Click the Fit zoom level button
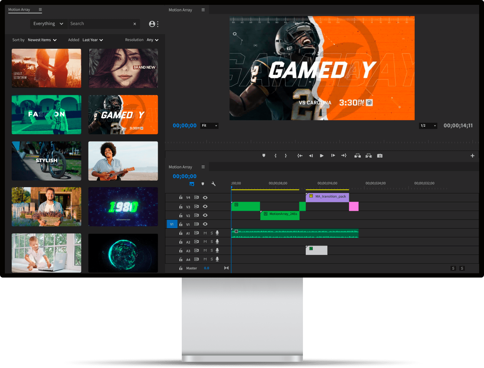 (x=209, y=126)
